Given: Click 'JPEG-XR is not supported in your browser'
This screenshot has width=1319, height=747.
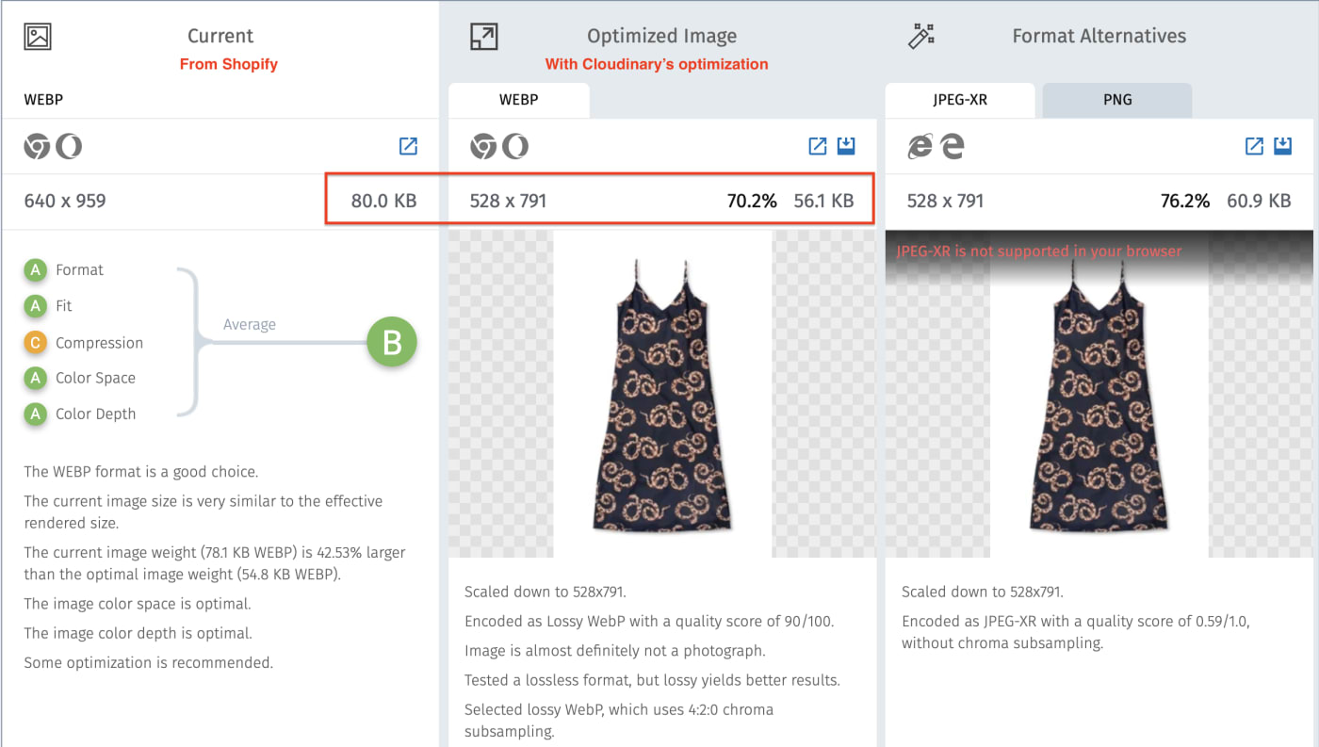Looking at the screenshot, I should click(1039, 251).
